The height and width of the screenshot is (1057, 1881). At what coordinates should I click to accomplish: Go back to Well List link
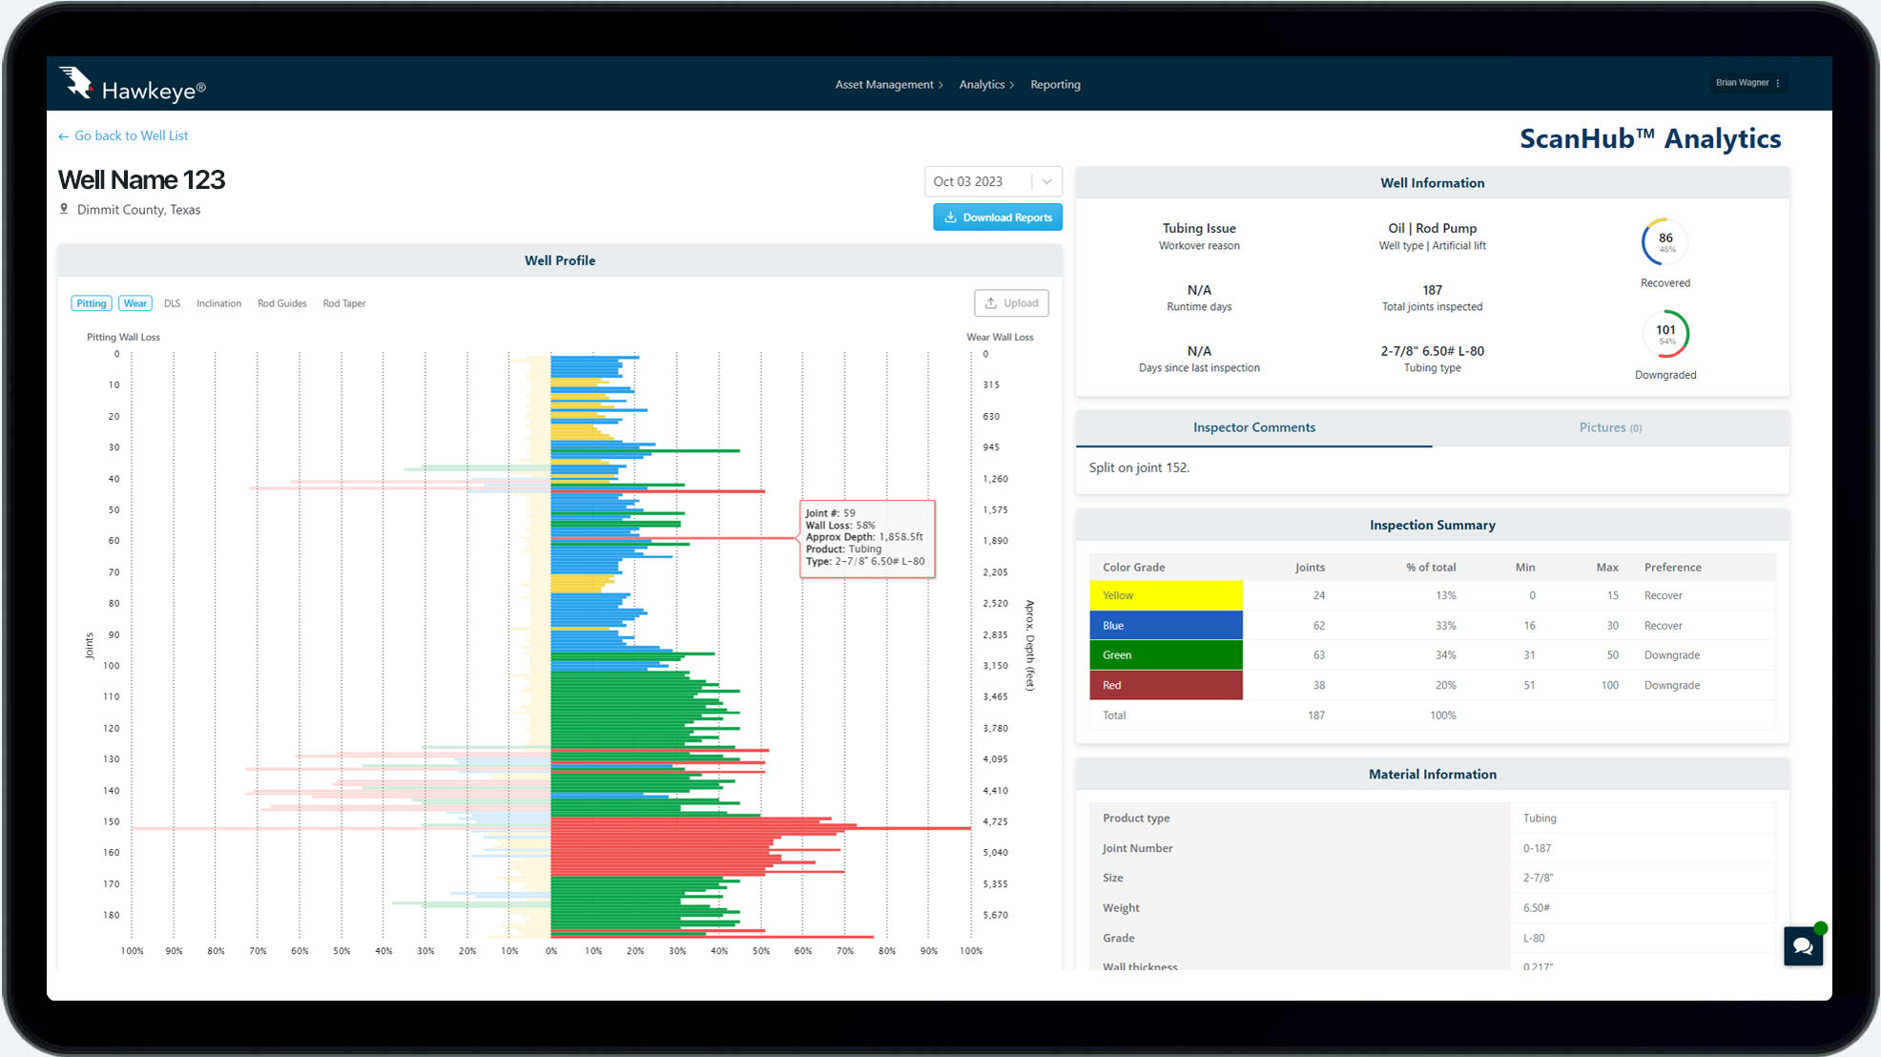coord(123,135)
